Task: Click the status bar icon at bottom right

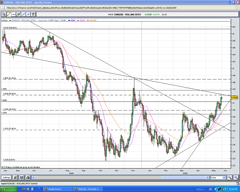Action: pyautogui.click(x=238, y=184)
